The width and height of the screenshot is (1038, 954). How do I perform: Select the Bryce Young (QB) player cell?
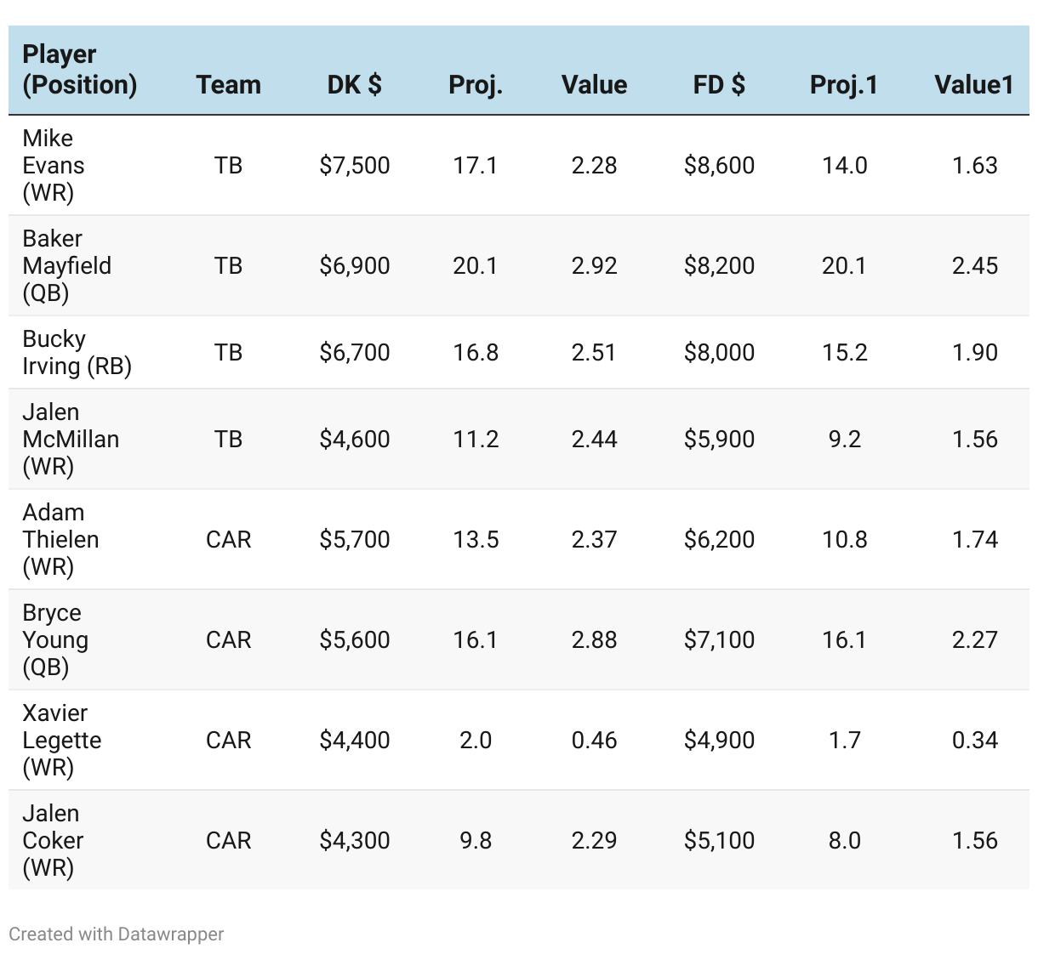[55, 639]
